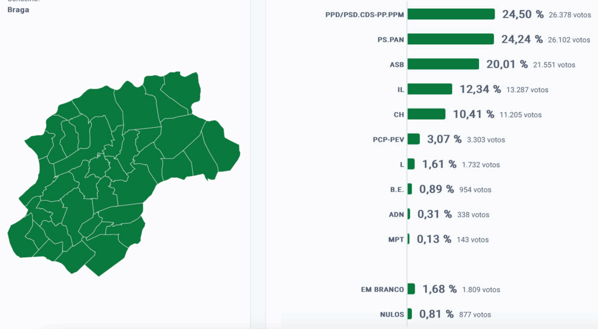Click the 1.809 votos blank count
598x329 pixels.
pos(481,290)
